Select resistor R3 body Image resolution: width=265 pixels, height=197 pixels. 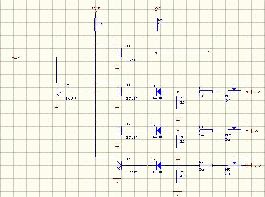pyautogui.click(x=206, y=131)
